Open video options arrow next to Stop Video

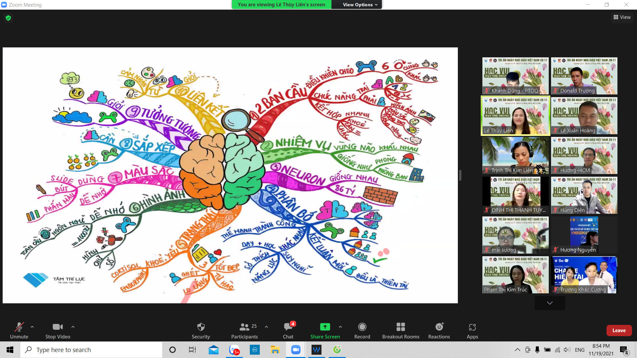pos(73,327)
